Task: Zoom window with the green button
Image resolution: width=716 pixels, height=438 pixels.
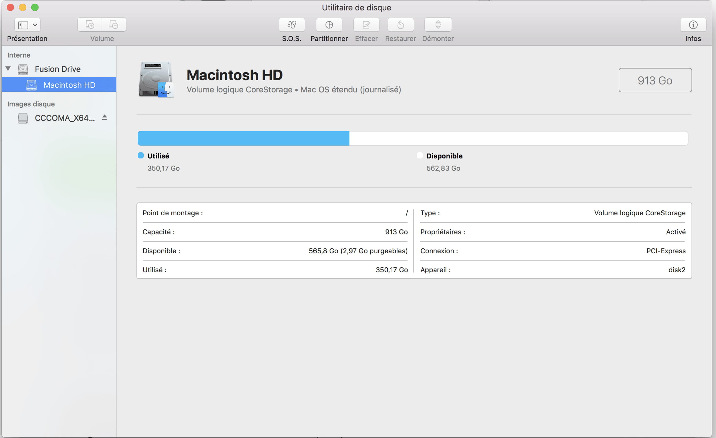Action: coord(35,7)
